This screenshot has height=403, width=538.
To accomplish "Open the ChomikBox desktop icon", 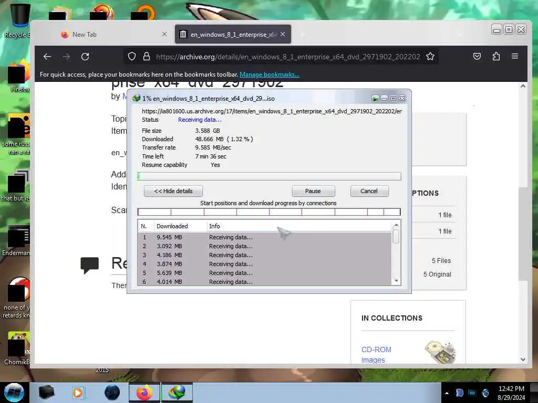I will click(x=18, y=348).
